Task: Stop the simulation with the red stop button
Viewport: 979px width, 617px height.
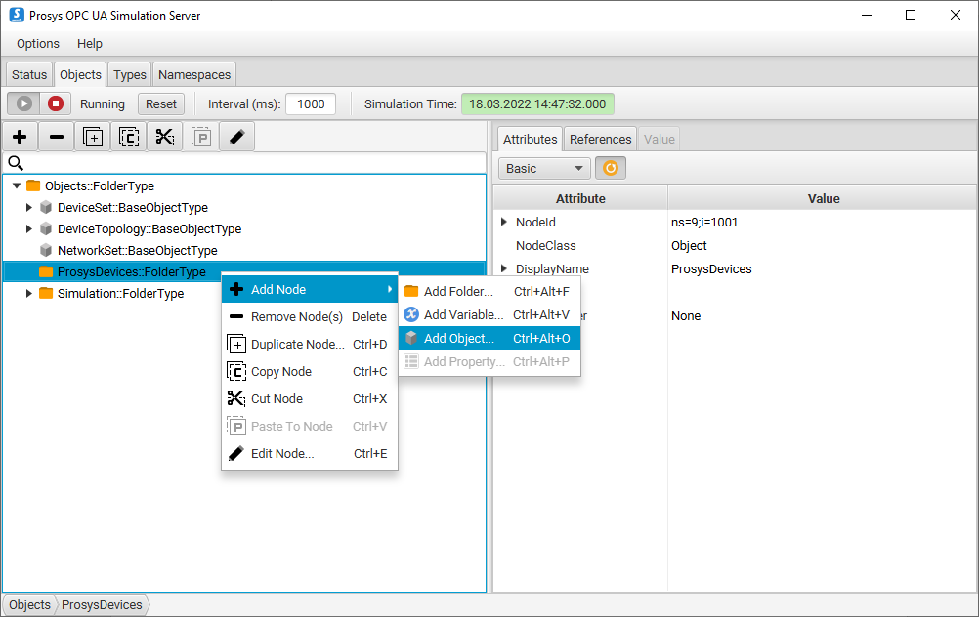Action: 56,103
